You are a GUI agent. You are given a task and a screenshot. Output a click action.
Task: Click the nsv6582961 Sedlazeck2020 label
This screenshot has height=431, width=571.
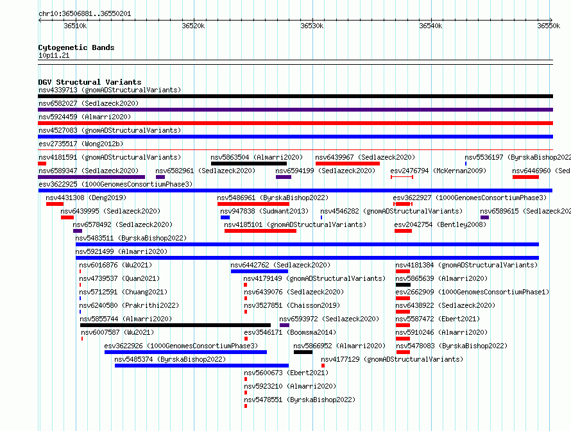click(x=205, y=171)
